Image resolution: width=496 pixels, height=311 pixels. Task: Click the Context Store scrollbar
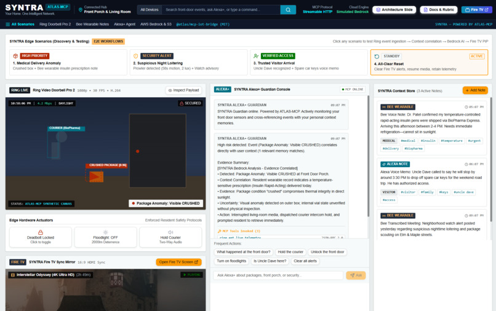(491, 160)
